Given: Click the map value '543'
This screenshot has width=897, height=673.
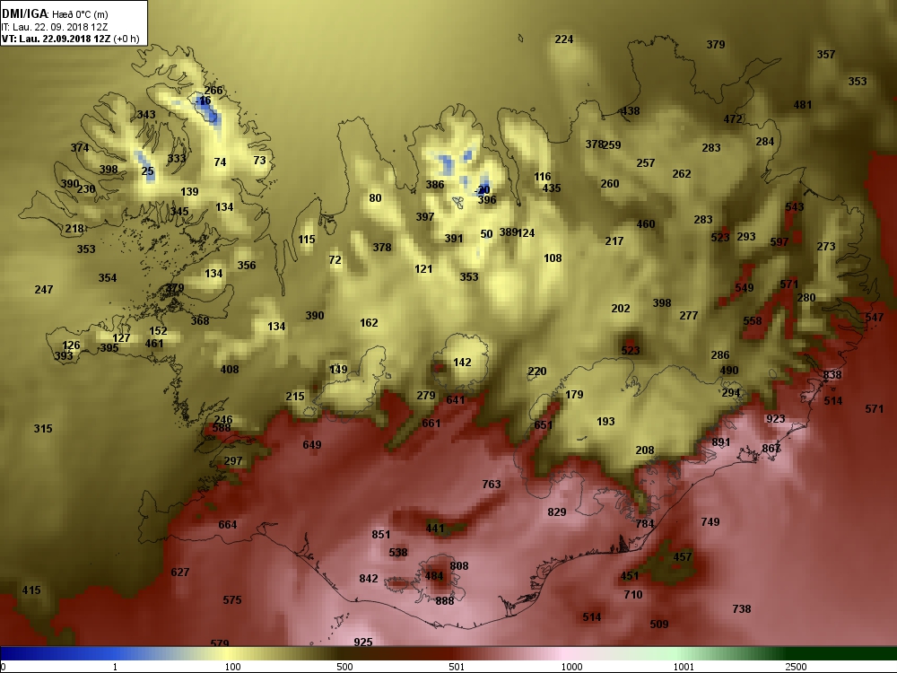Looking at the screenshot, I should click(x=795, y=206).
